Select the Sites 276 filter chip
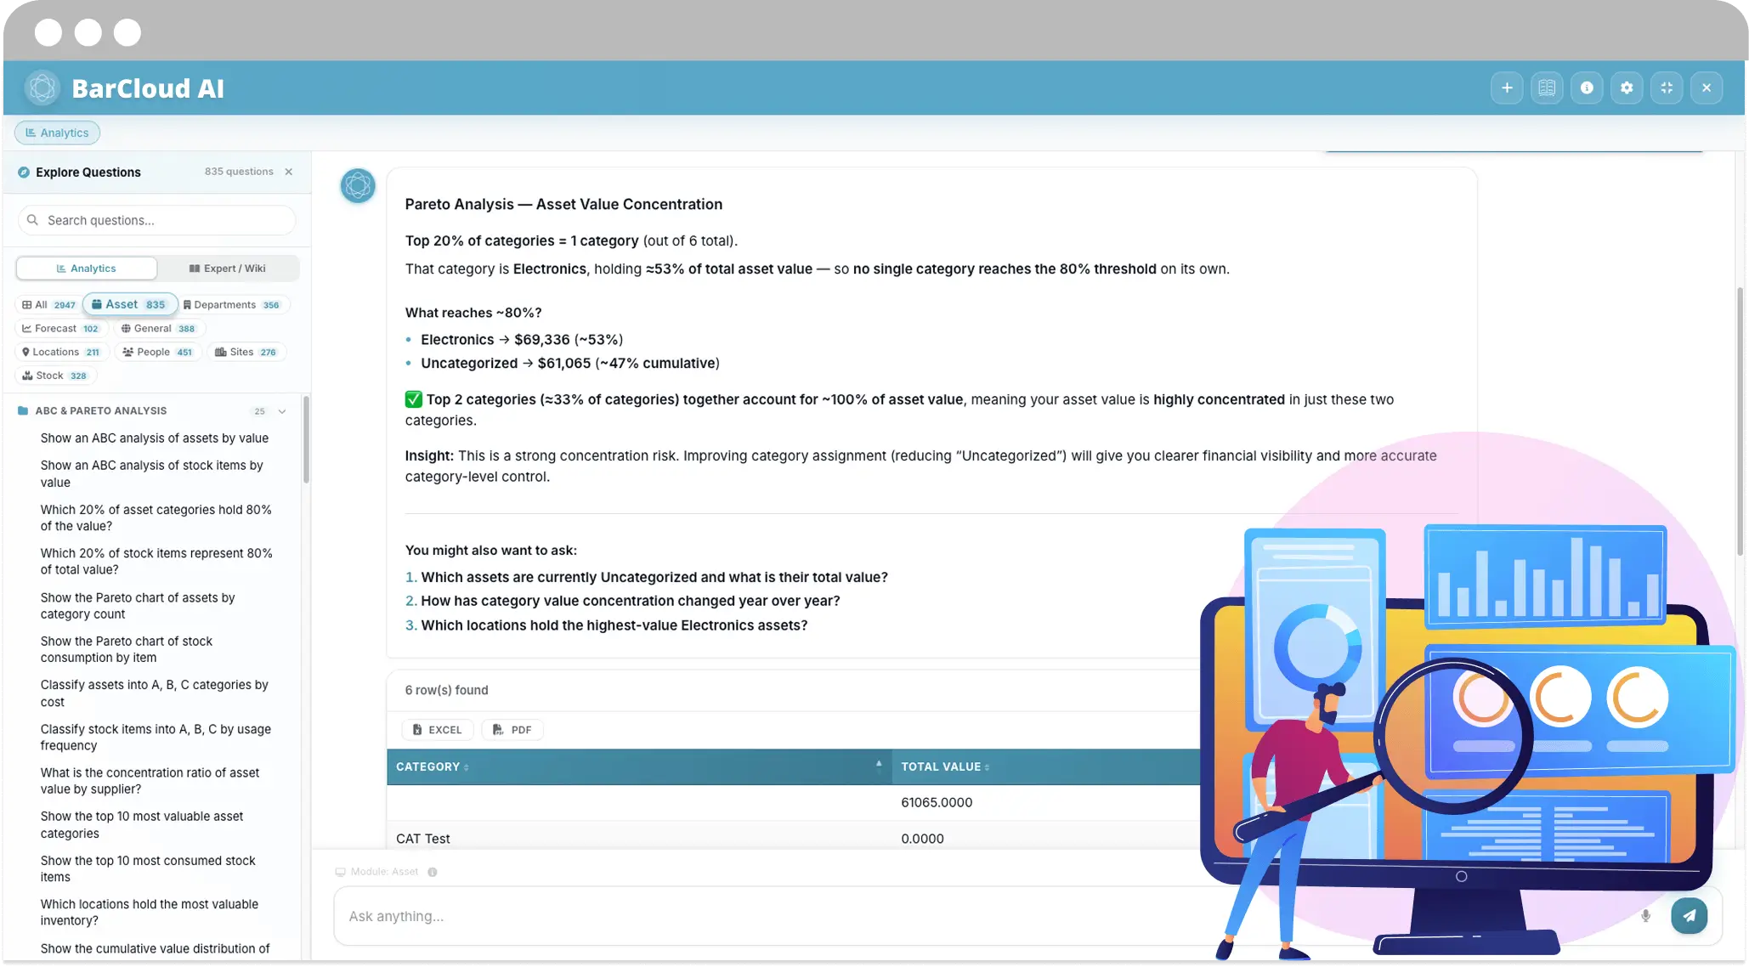This screenshot has width=1749, height=967. [246, 353]
